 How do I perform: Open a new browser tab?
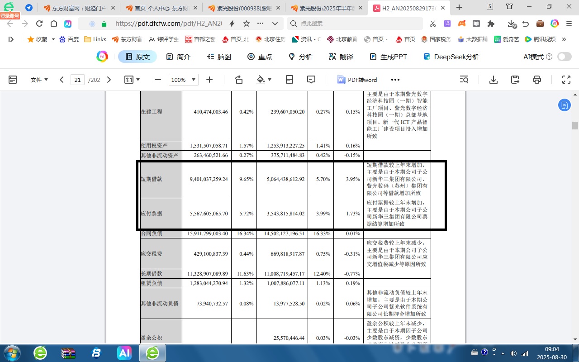pyautogui.click(x=459, y=7)
